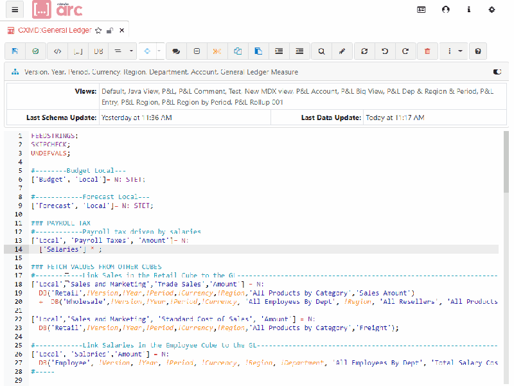Image resolution: width=514 pixels, height=386 pixels.
Task: Click the code snippet </> toolbar button
Action: pyautogui.click(x=57, y=51)
